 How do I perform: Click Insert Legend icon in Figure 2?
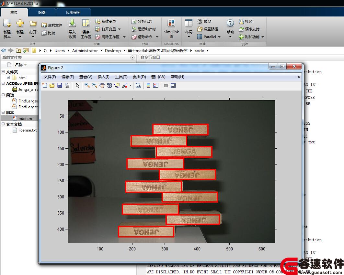(x=156, y=85)
